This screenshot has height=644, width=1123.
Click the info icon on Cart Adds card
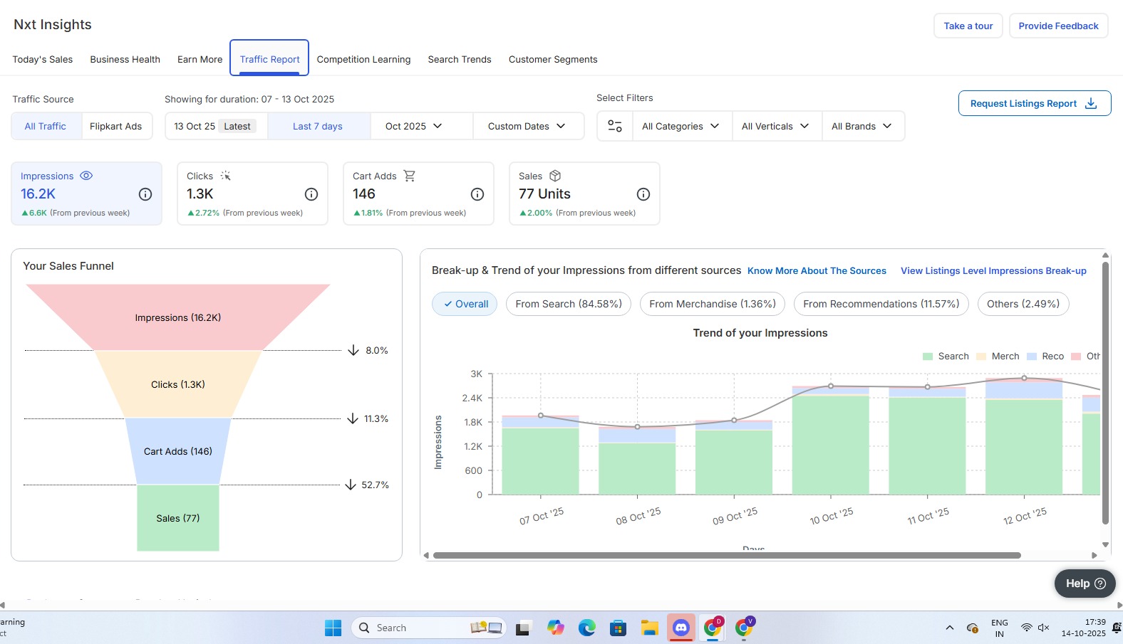pyautogui.click(x=477, y=194)
